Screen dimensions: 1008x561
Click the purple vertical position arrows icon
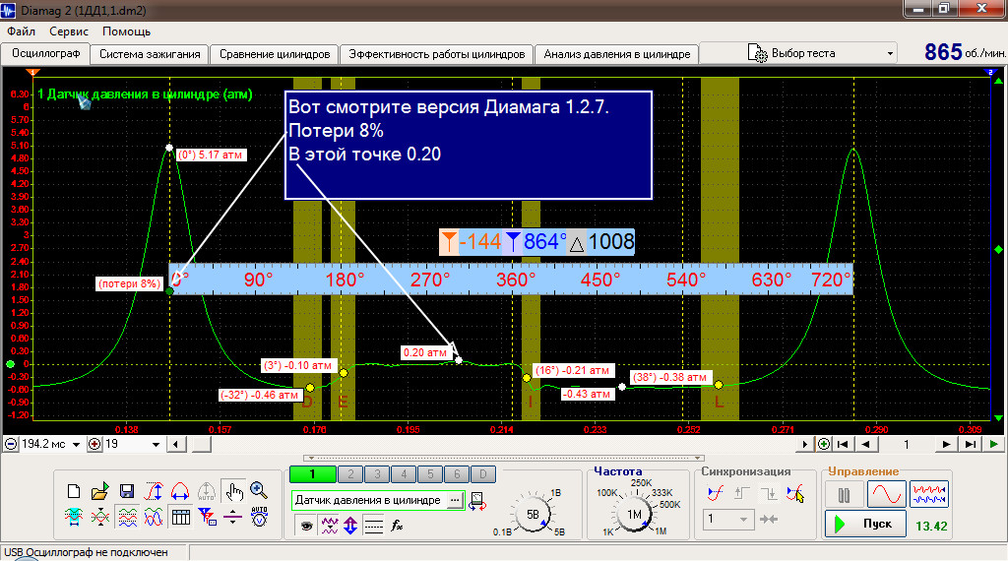pyautogui.click(x=350, y=526)
